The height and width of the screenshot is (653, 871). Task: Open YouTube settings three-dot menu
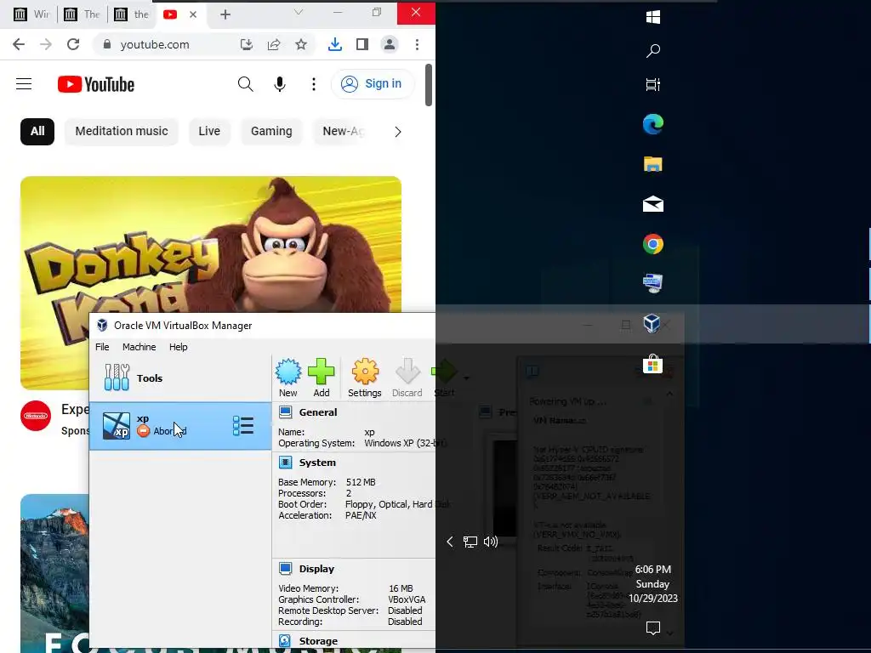click(314, 84)
